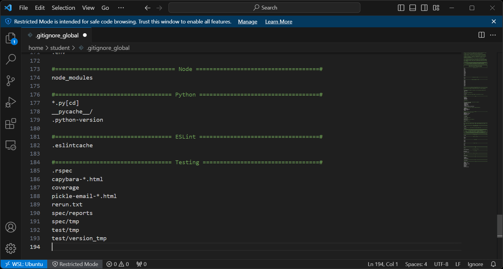Open the Extensions view
Image resolution: width=503 pixels, height=269 pixels.
point(11,124)
